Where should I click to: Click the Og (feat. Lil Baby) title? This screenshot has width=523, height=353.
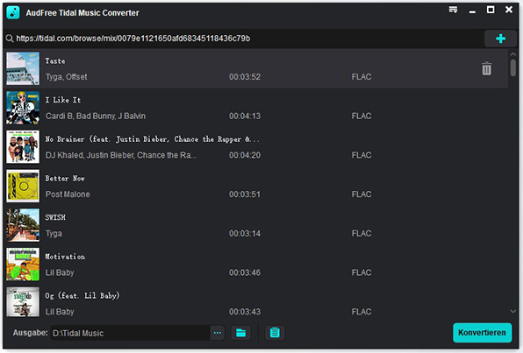[82, 296]
